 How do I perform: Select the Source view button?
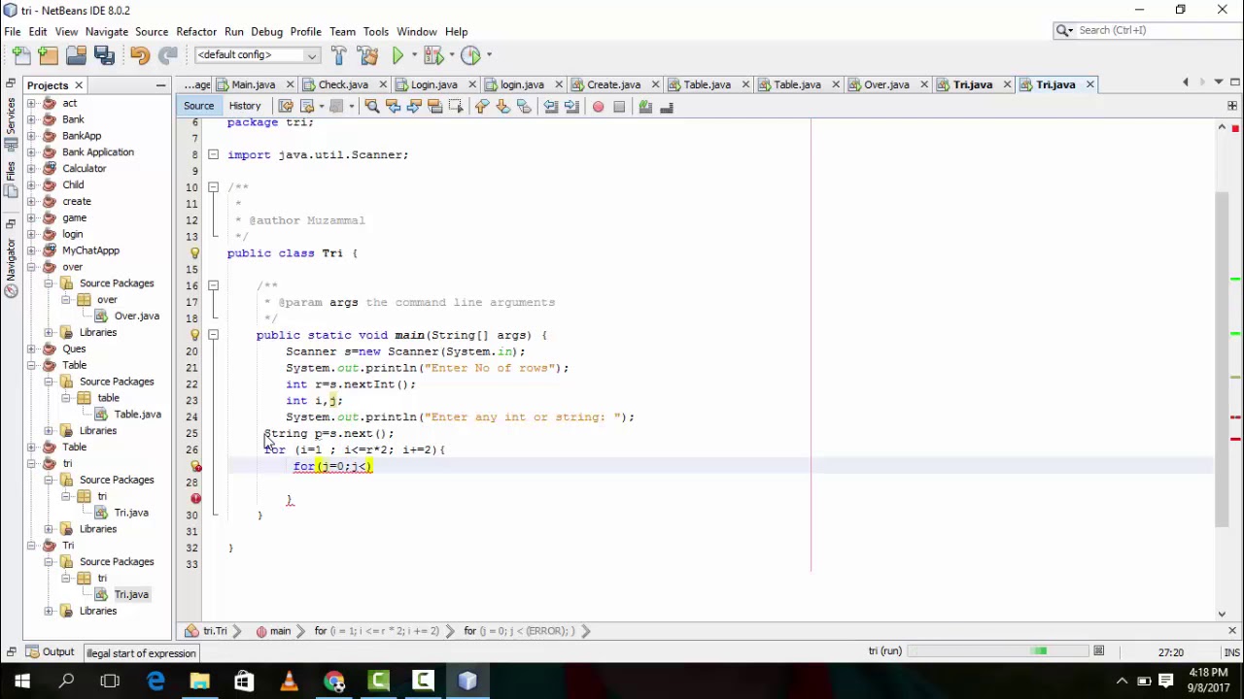click(x=198, y=106)
